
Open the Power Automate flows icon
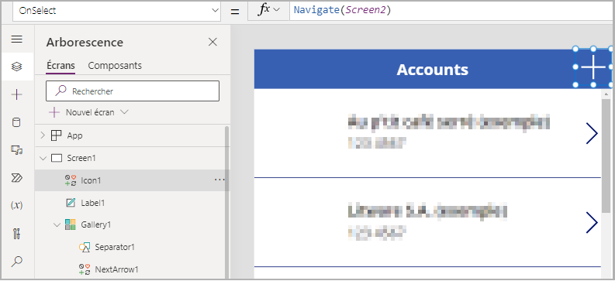point(16,178)
